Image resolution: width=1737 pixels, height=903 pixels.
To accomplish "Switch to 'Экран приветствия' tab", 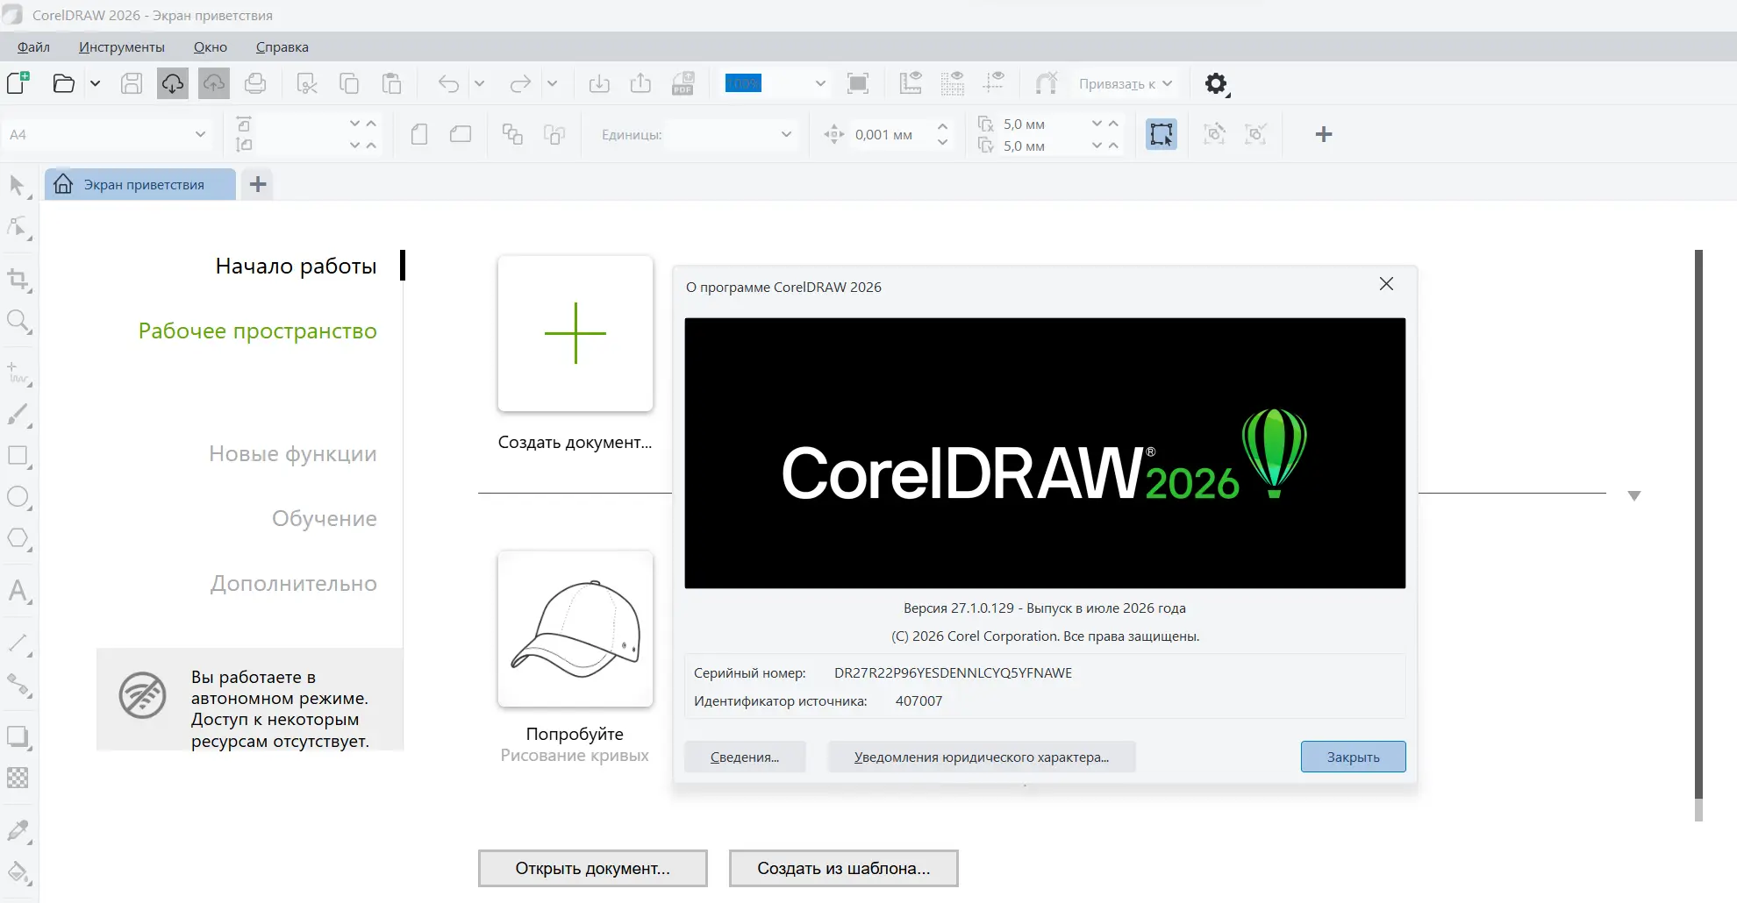I will tap(140, 184).
